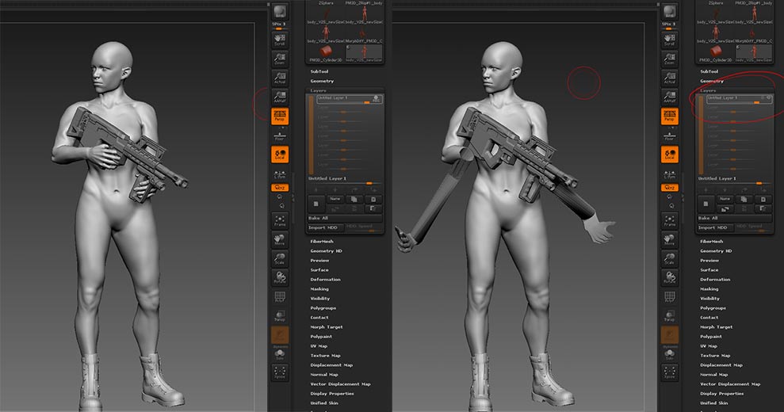
Task: Collapse Layers section header in left view
Action: coord(318,90)
